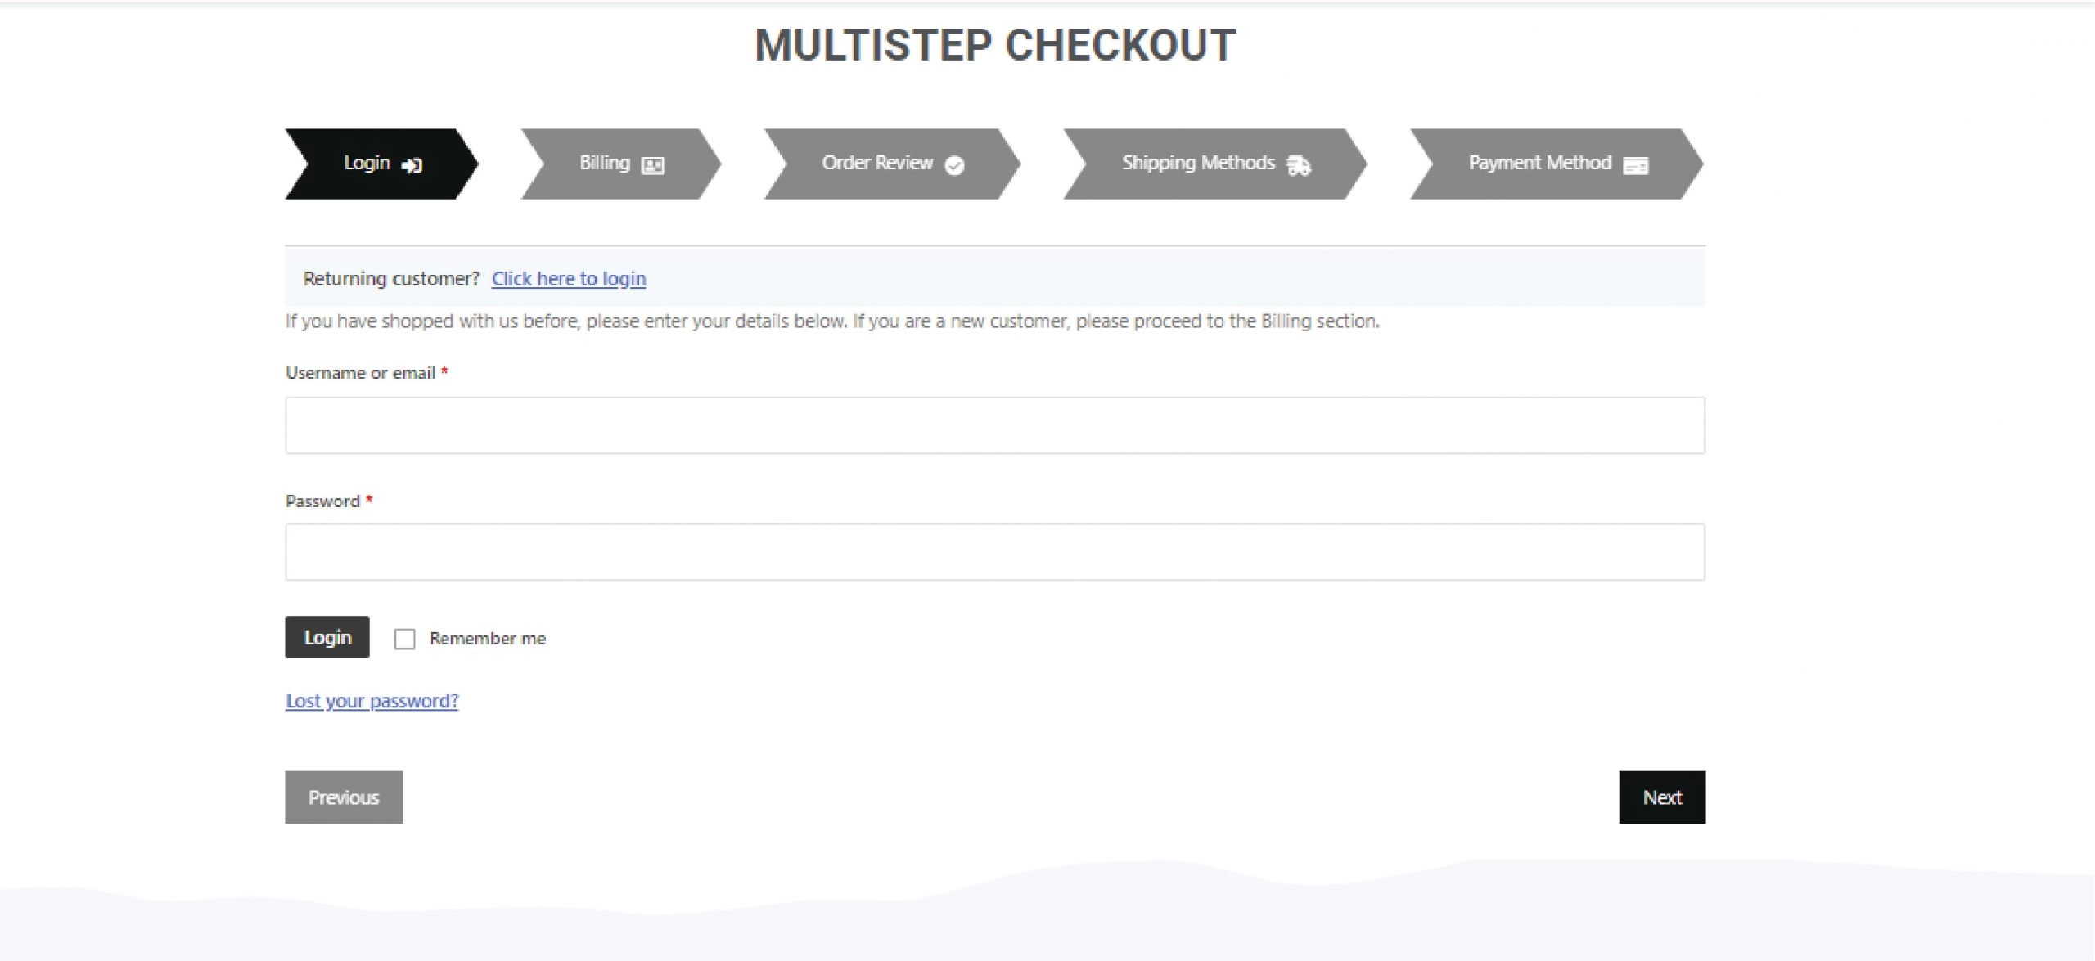This screenshot has height=961, width=2095.
Task: Click the 'Remember me' label text
Action: click(488, 639)
